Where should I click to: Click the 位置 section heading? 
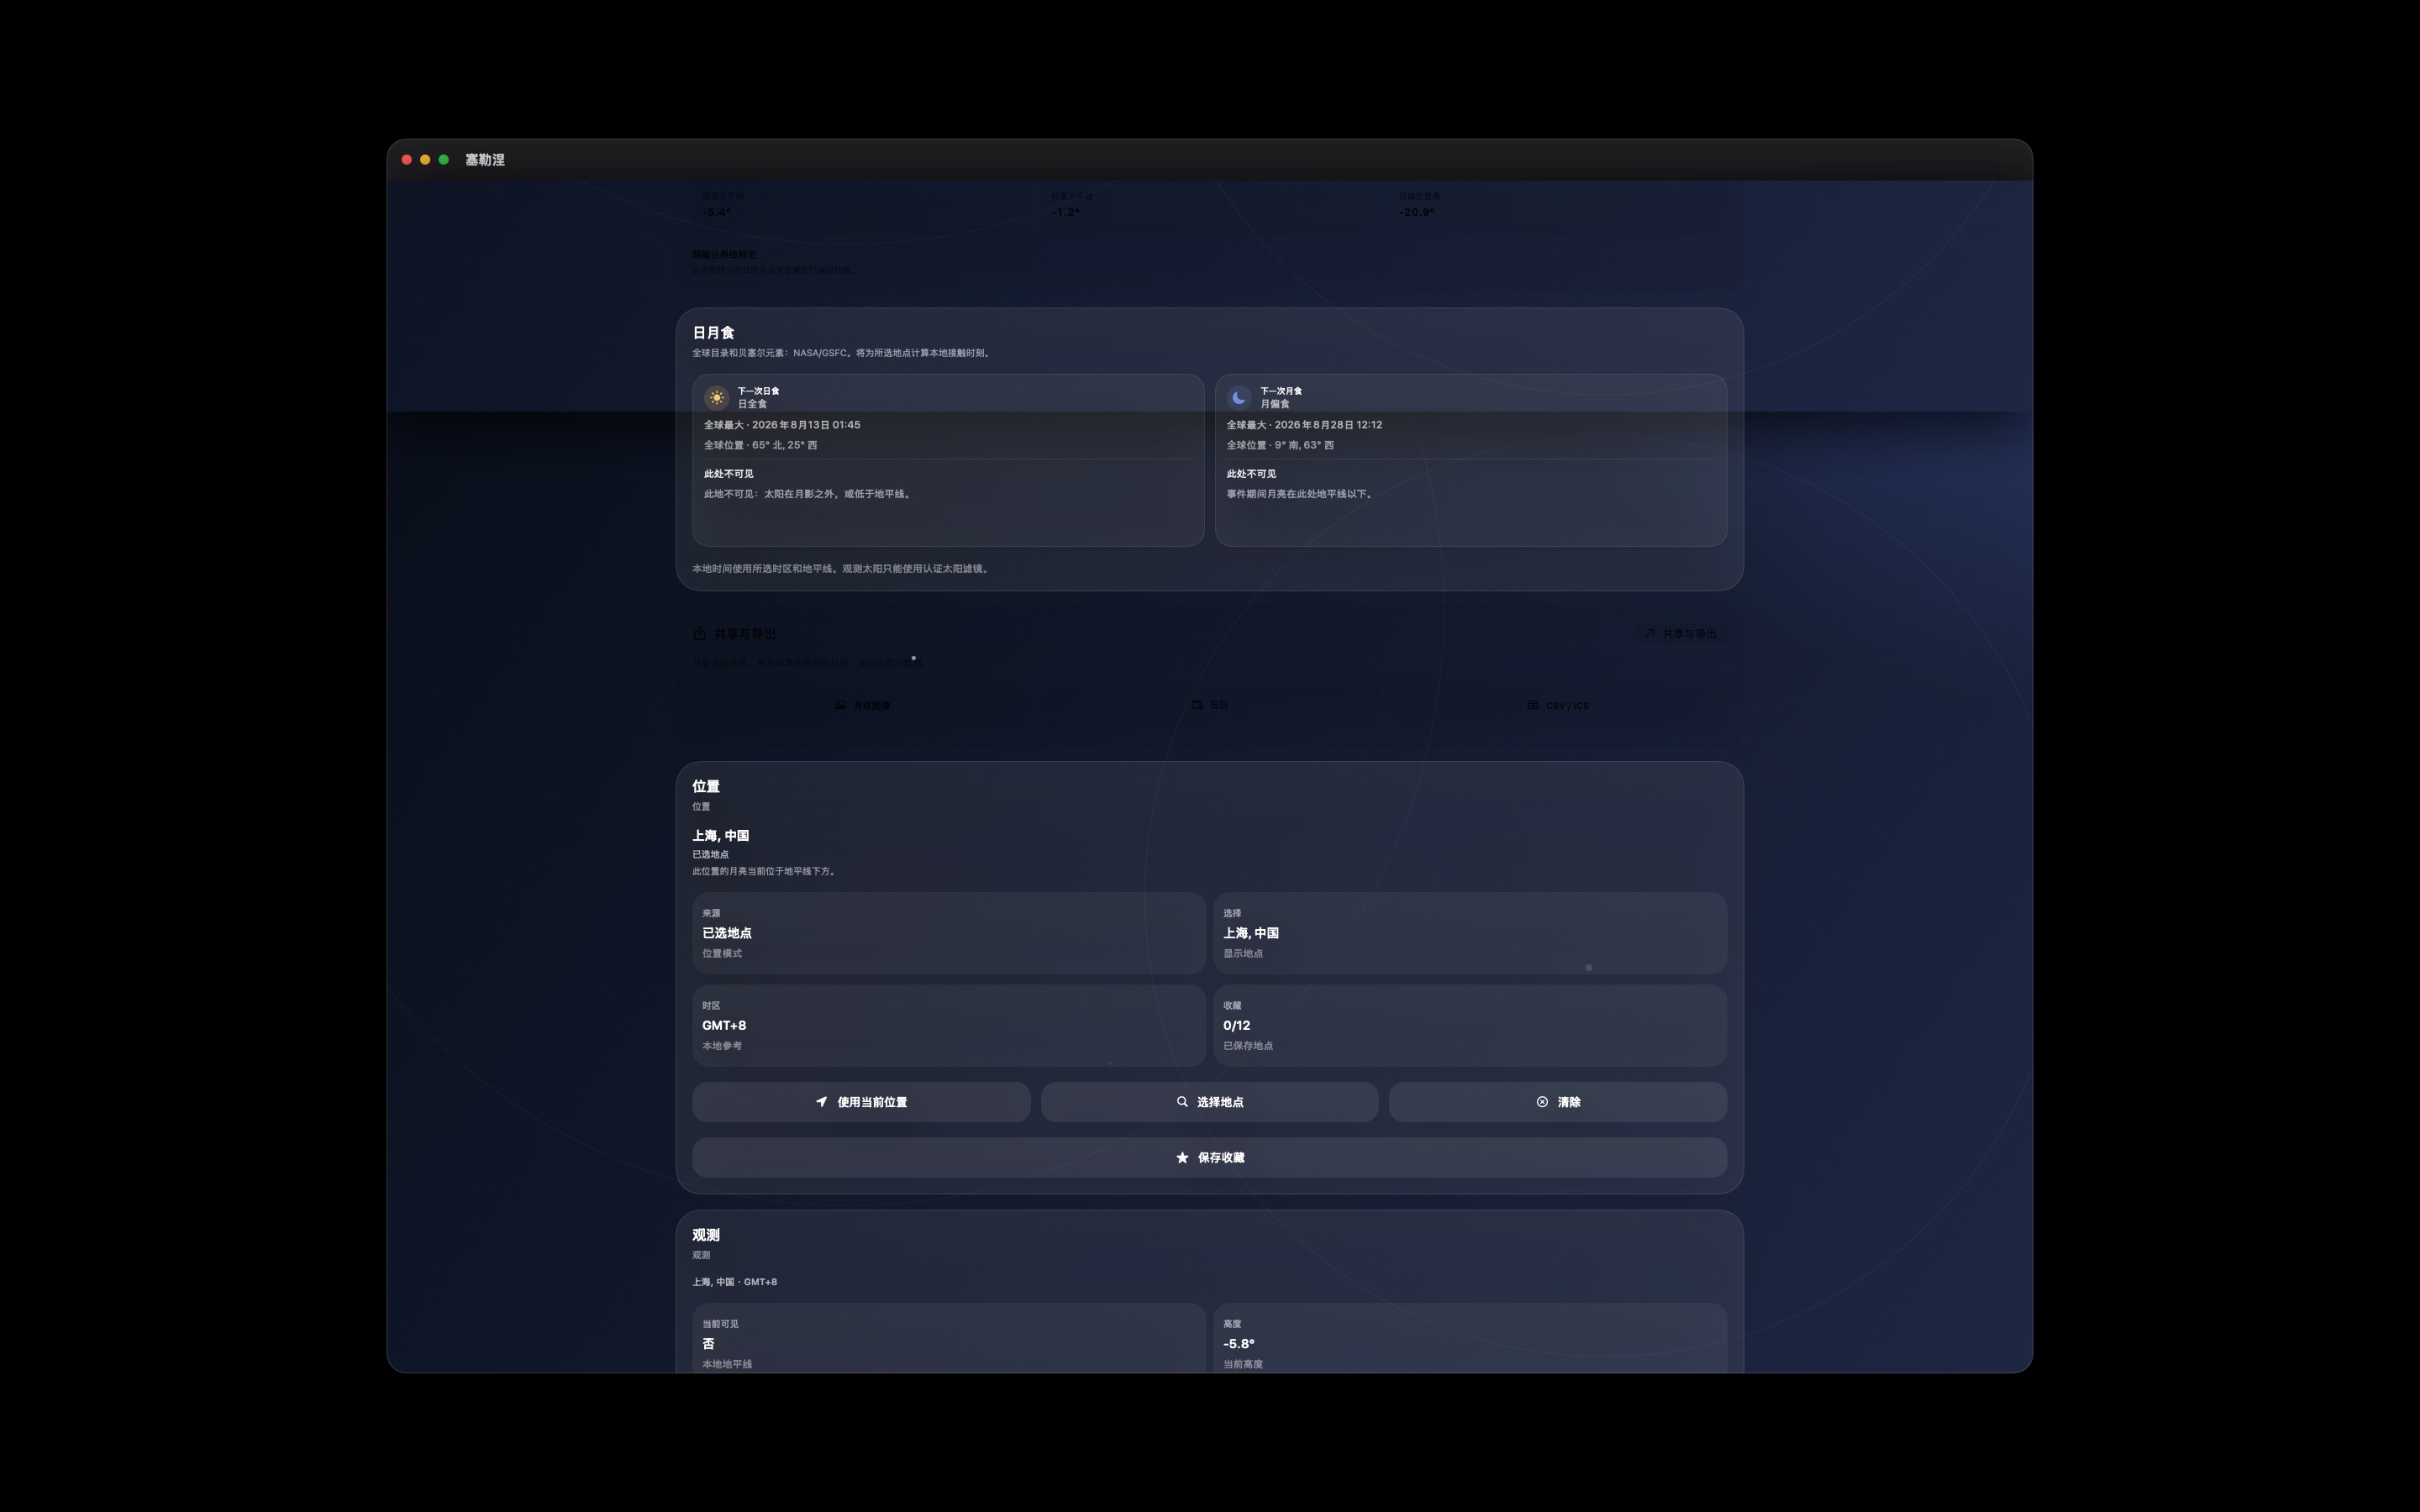pos(706,787)
